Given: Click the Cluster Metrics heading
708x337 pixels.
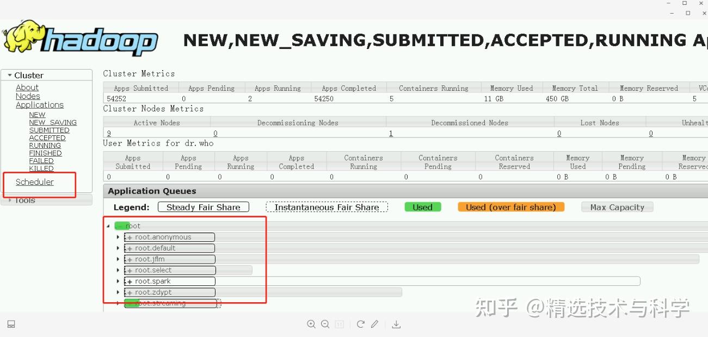Looking at the screenshot, I should [x=139, y=73].
